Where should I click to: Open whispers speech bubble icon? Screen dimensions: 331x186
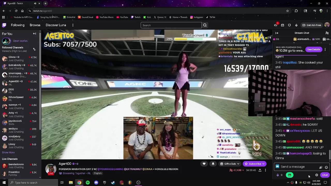pyautogui.click(x=289, y=25)
